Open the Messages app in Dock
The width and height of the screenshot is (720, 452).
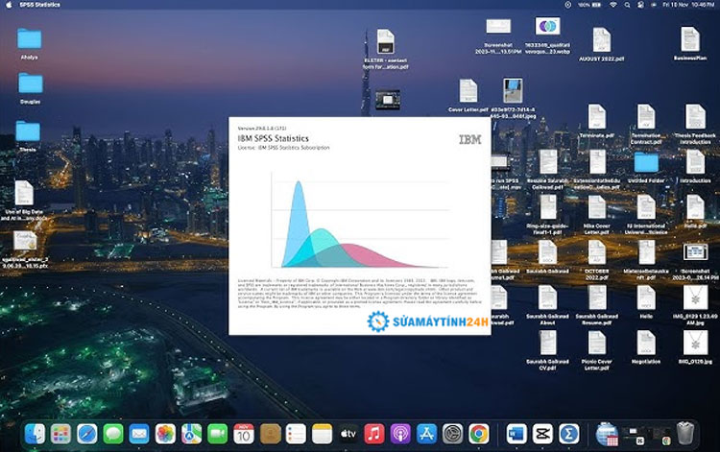pyautogui.click(x=113, y=434)
